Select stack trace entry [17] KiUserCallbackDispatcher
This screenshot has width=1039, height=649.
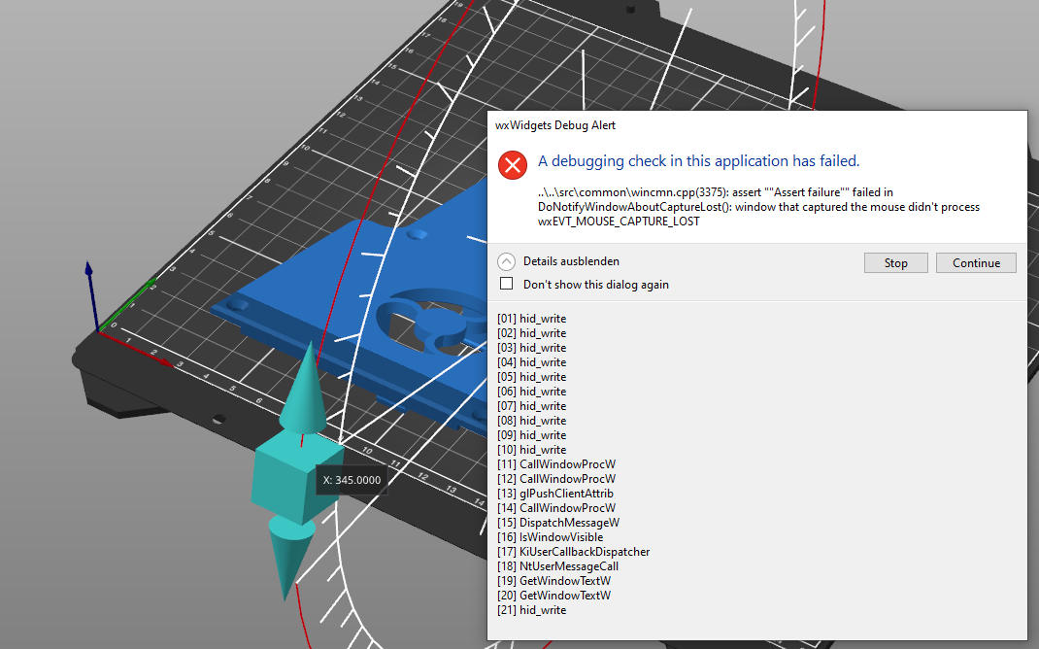point(572,551)
